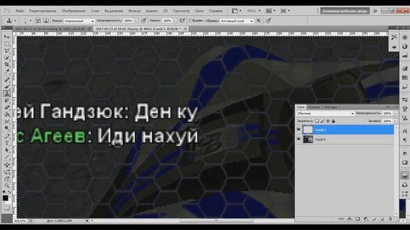Select the History Brush tool
Screen dimensions: 410x230
(x=7, y=100)
